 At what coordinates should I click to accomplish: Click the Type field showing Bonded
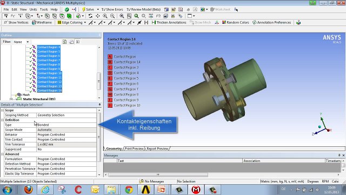click(66, 125)
